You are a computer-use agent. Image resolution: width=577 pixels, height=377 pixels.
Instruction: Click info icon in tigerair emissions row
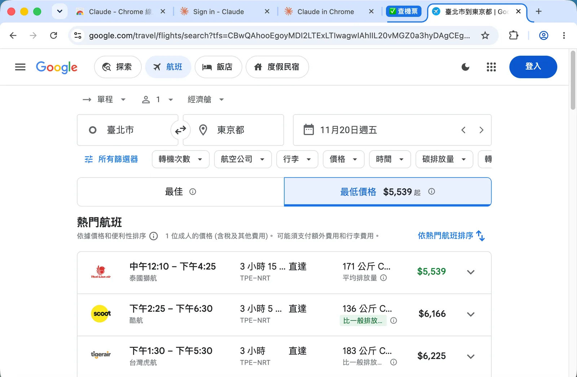394,362
